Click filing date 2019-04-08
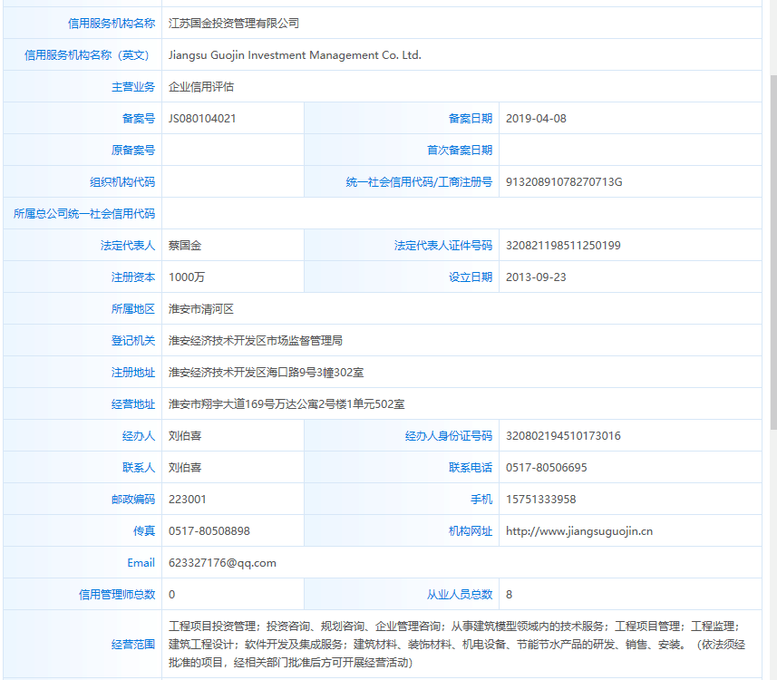The image size is (777, 680). [x=536, y=119]
